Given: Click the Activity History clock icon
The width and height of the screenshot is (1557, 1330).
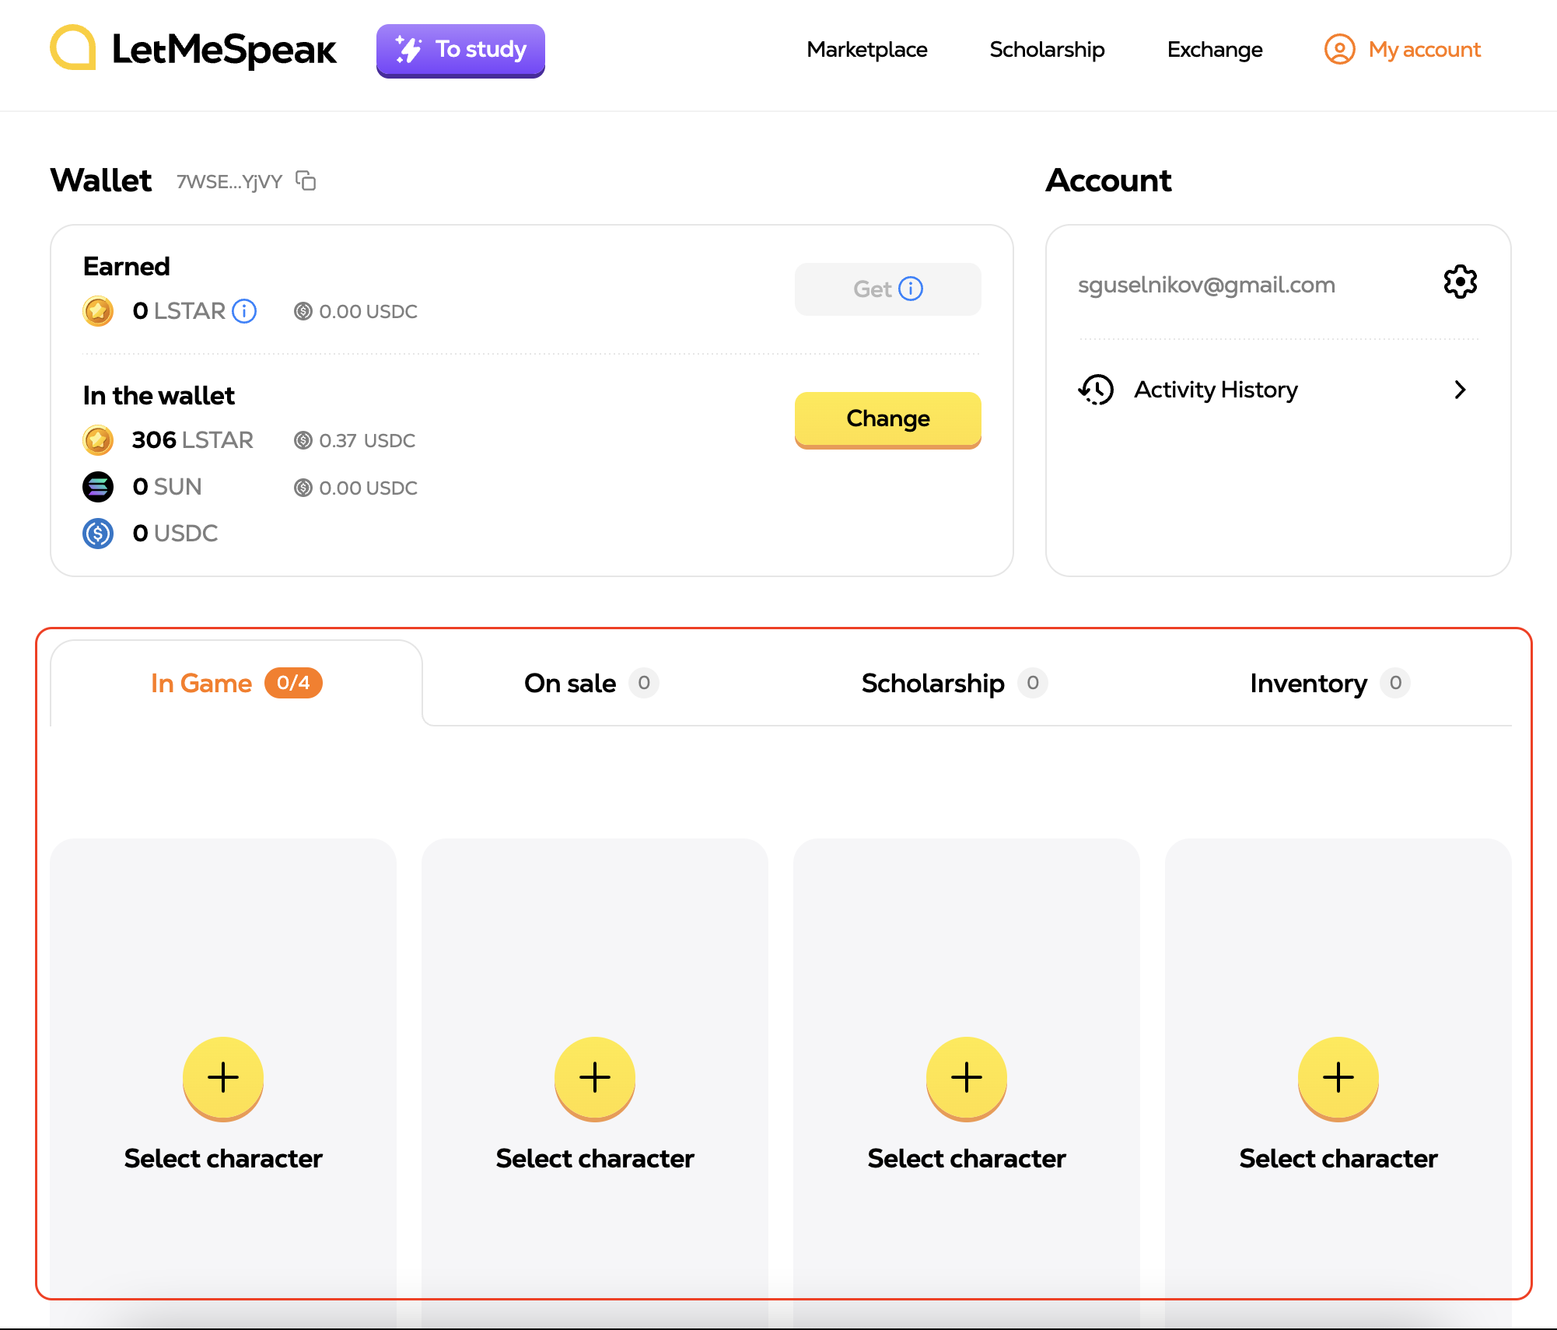Looking at the screenshot, I should 1097,389.
